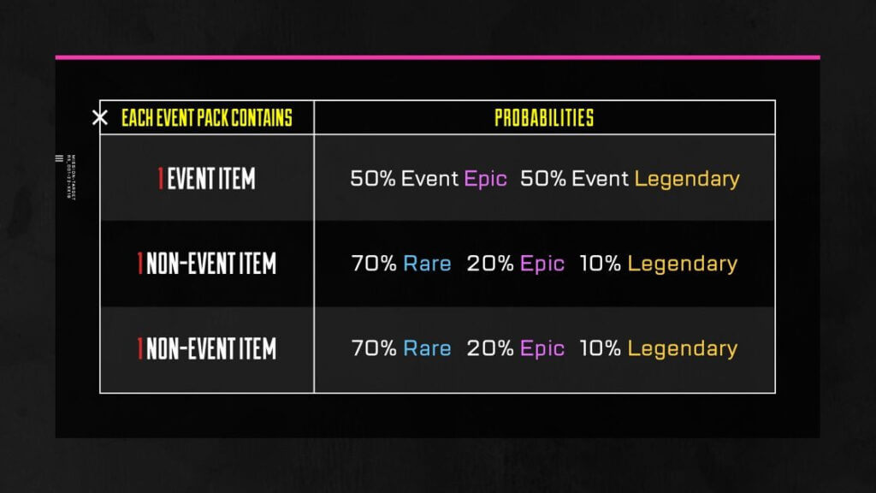
Task: Click blue Rare in the middle row
Action: (428, 264)
